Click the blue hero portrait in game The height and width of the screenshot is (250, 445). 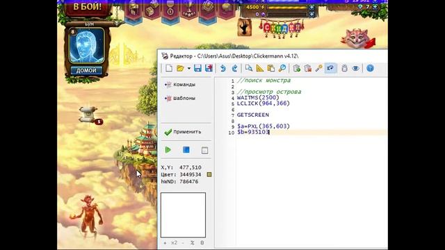[86, 46]
